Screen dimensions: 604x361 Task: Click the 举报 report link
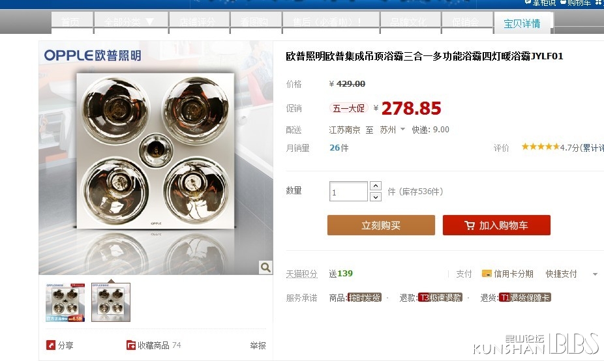258,345
